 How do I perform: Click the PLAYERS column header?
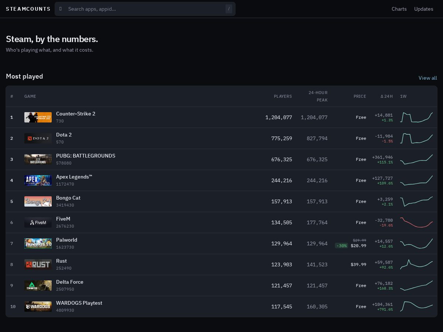coord(283,96)
